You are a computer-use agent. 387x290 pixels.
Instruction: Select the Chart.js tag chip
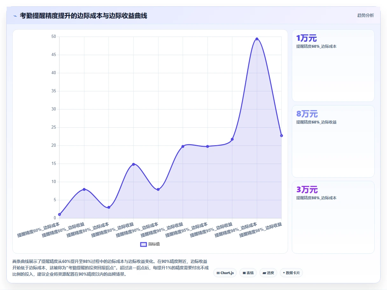click(x=225, y=273)
